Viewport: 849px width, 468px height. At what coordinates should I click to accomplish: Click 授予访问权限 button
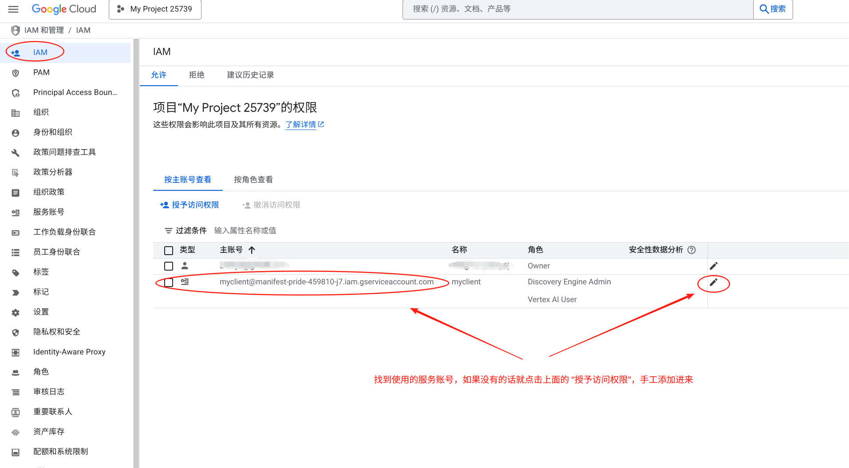pos(190,205)
